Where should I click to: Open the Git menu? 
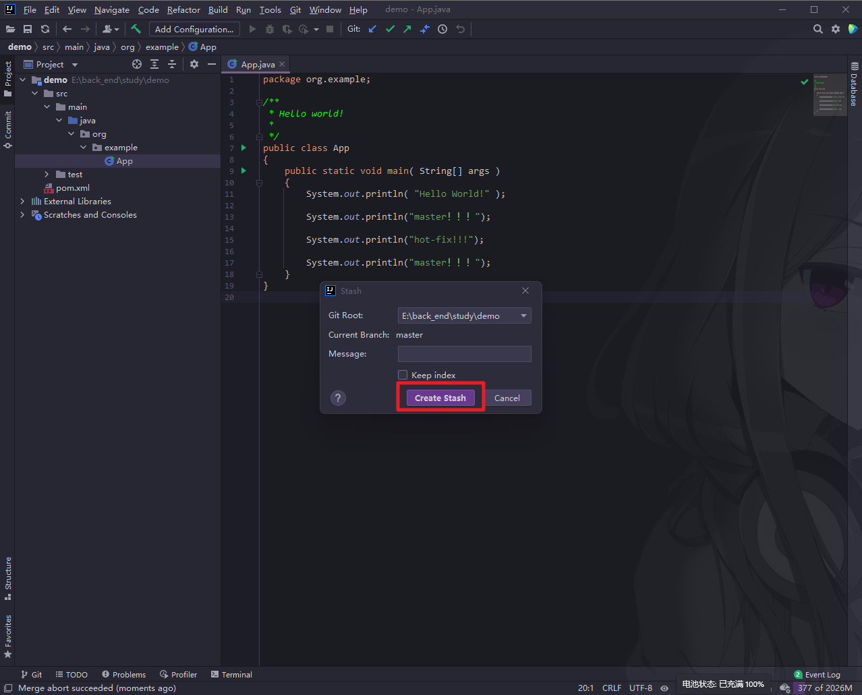click(295, 9)
